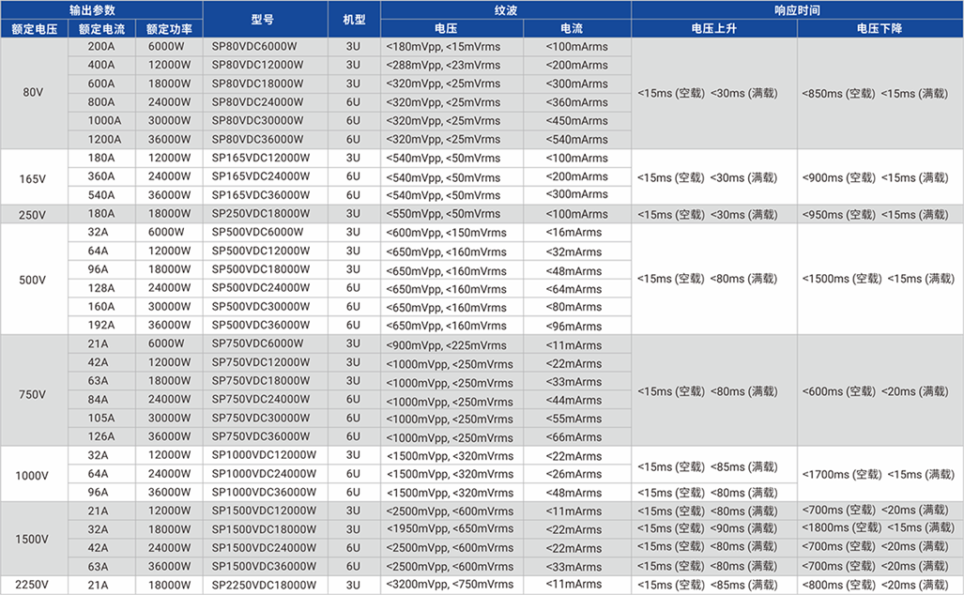Click ripple current <450mArms

576,121
